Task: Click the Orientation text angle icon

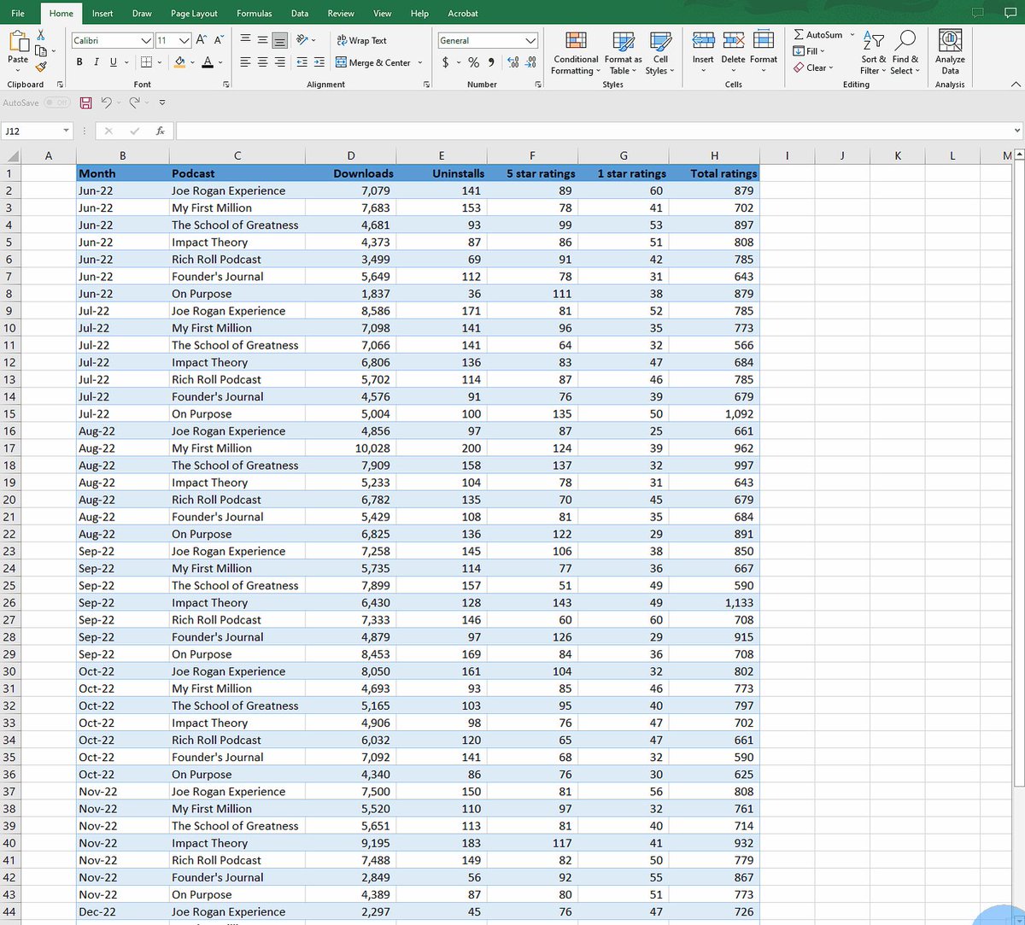Action: (x=302, y=40)
